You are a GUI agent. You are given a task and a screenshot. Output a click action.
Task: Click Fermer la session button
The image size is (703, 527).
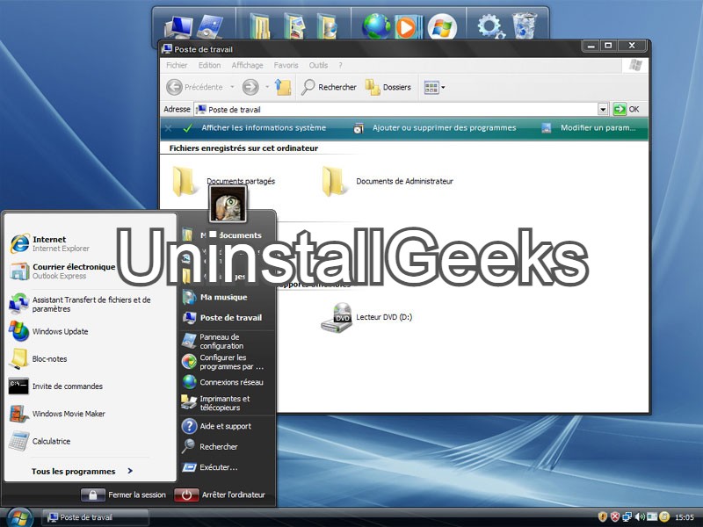124,495
